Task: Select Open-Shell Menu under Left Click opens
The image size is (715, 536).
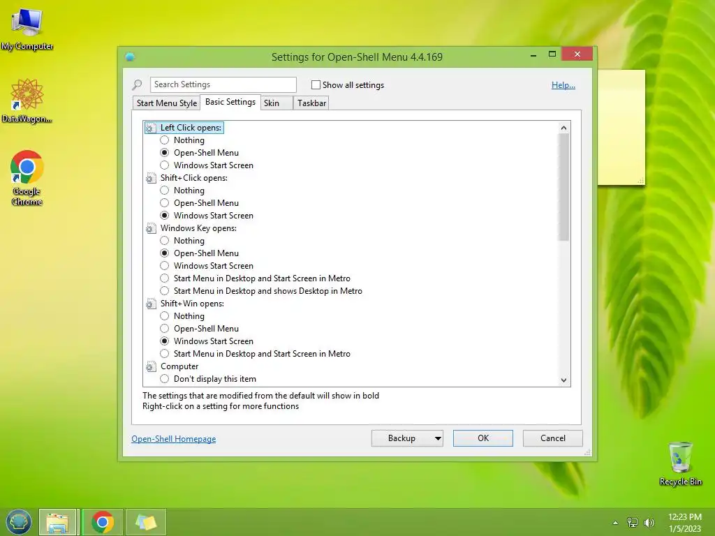Action: [x=165, y=153]
